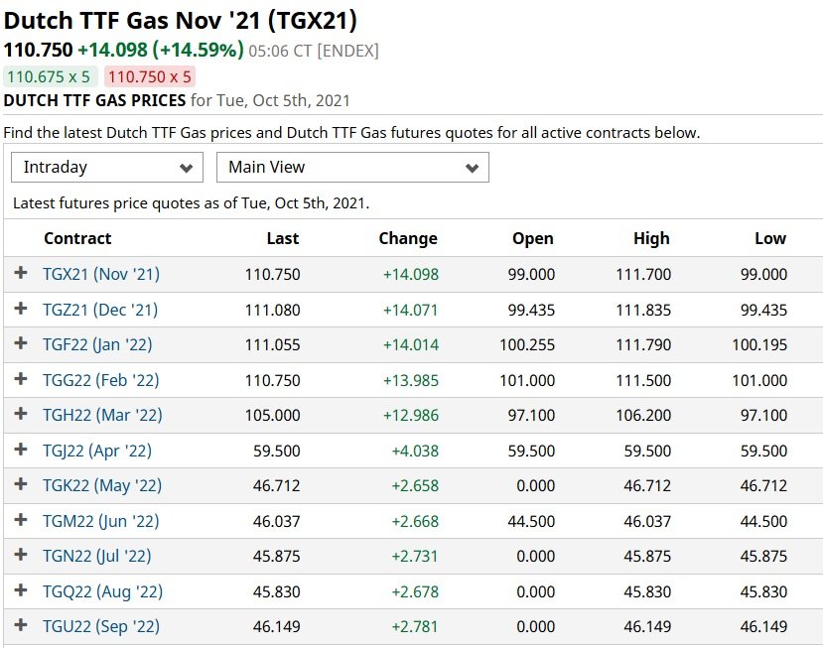Expand the TGX21 (Nov '21) row plus icon

pyautogui.click(x=21, y=273)
